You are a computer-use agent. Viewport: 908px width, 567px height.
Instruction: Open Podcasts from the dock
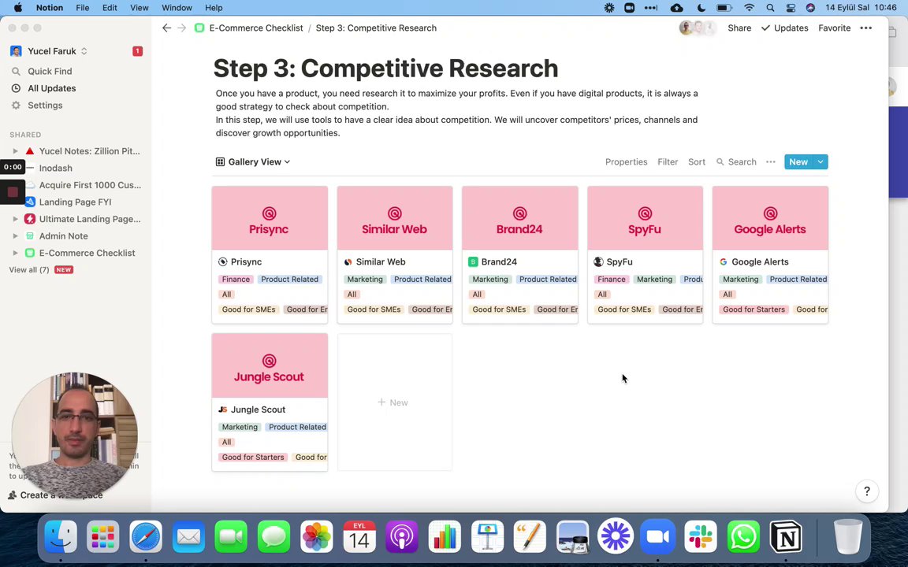(x=402, y=537)
